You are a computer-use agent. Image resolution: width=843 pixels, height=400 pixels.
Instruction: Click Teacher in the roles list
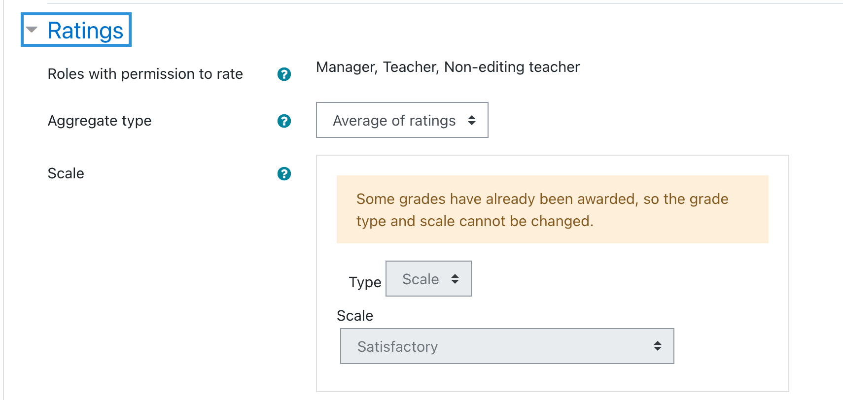point(411,67)
